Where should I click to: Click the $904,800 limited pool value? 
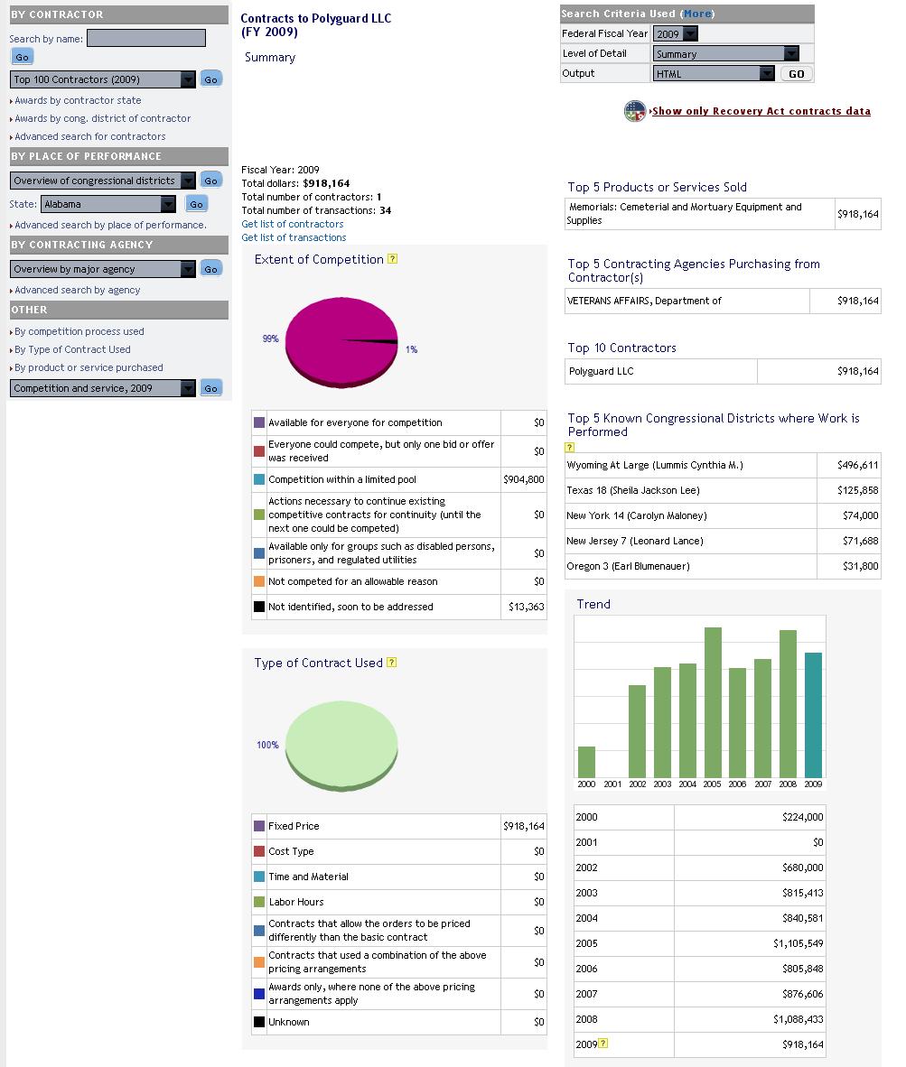point(523,479)
